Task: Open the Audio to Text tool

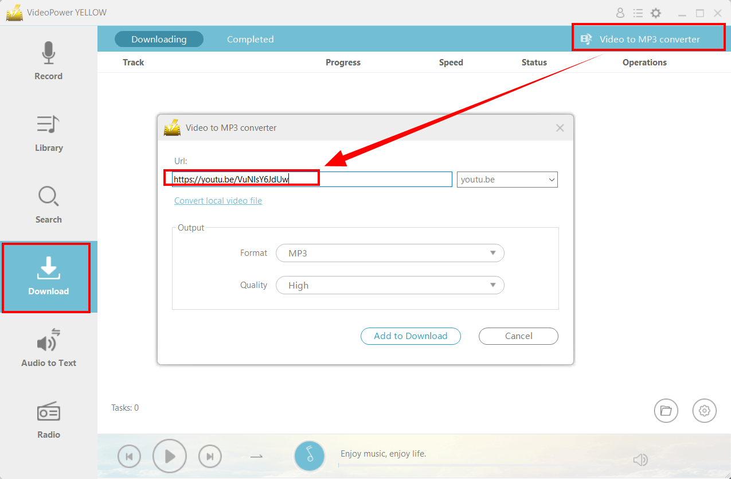Action: [48, 348]
